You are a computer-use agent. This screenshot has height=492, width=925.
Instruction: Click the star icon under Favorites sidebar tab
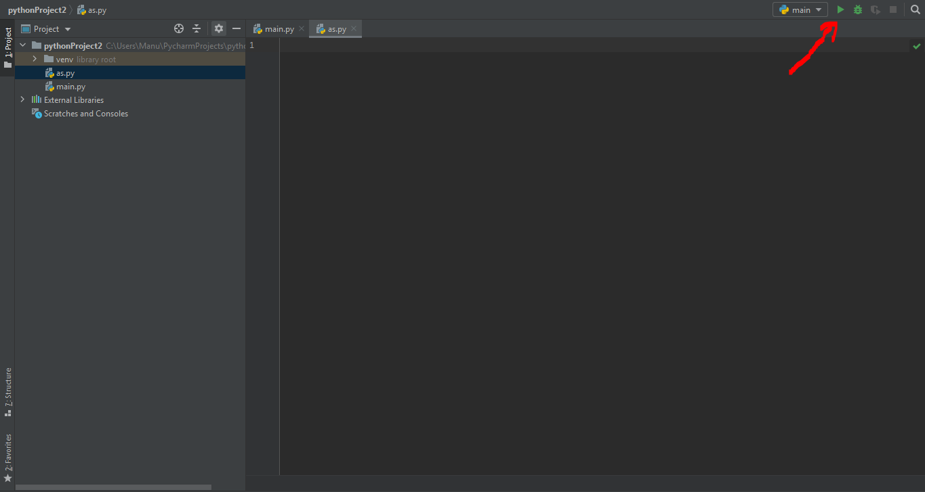(x=7, y=478)
